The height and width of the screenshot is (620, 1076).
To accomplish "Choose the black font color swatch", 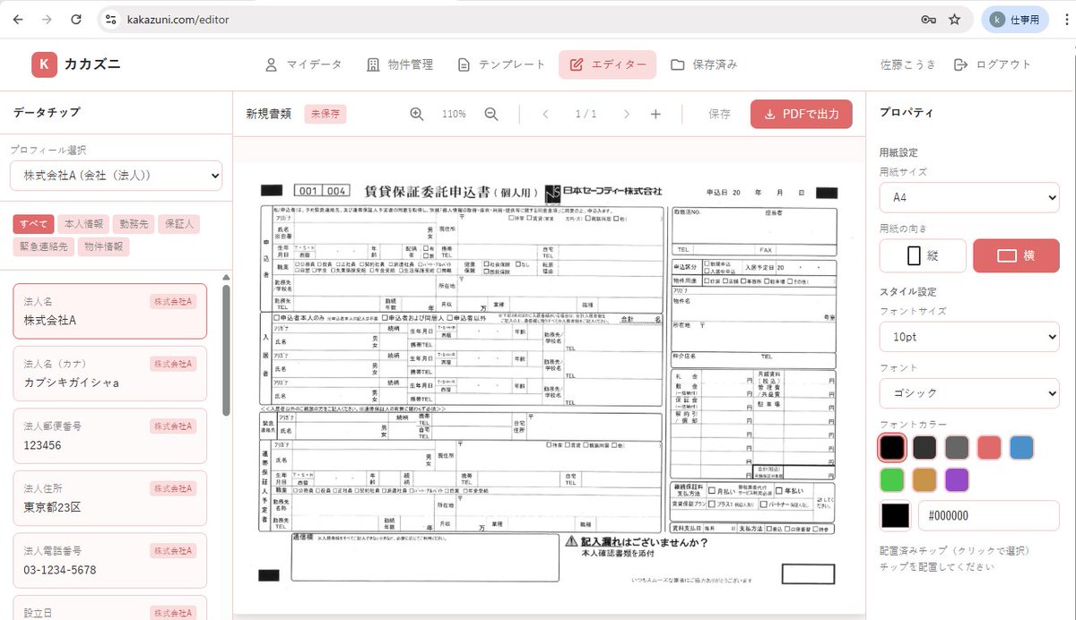I will click(891, 447).
